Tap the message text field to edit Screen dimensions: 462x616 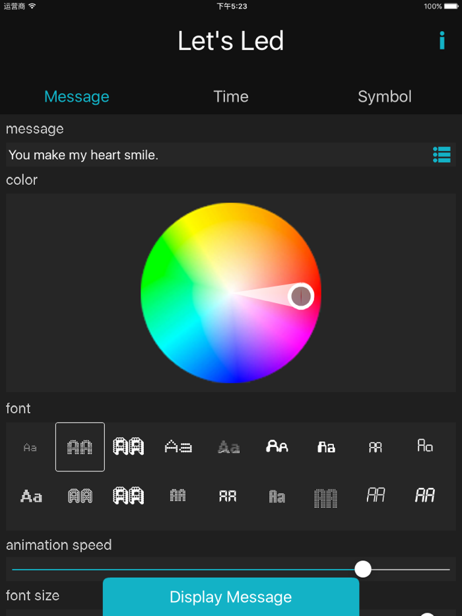[198, 154]
